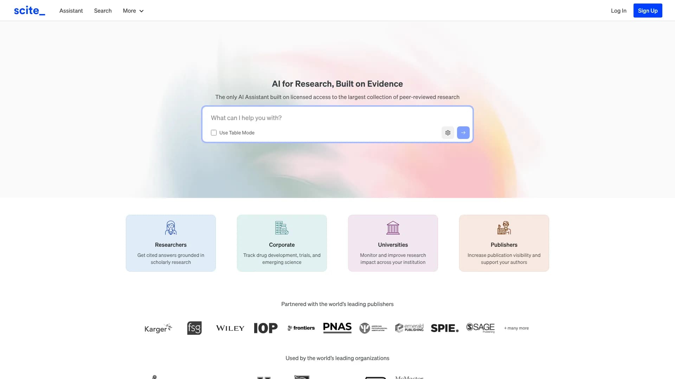675x379 pixels.
Task: Click the Wiley publisher logo
Action: [230, 328]
